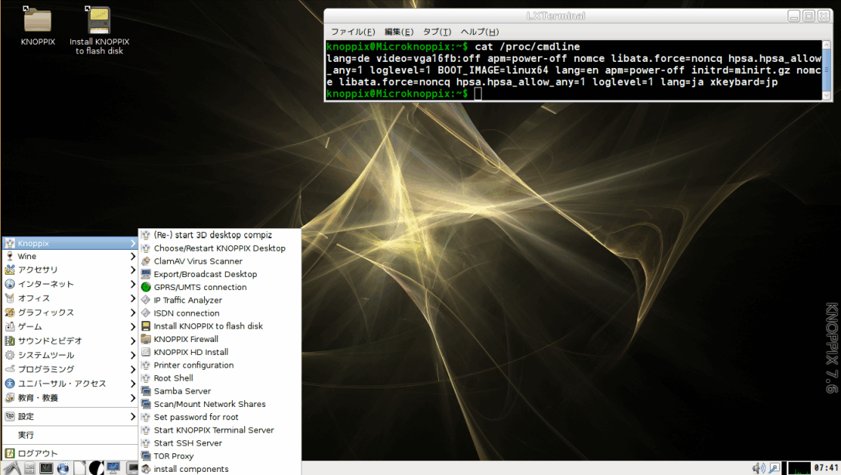Launch the web browser globe icon in the taskbar

(x=63, y=468)
